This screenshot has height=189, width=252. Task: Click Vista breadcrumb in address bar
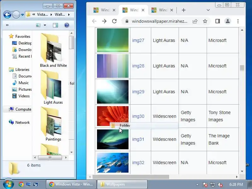(x=43, y=14)
